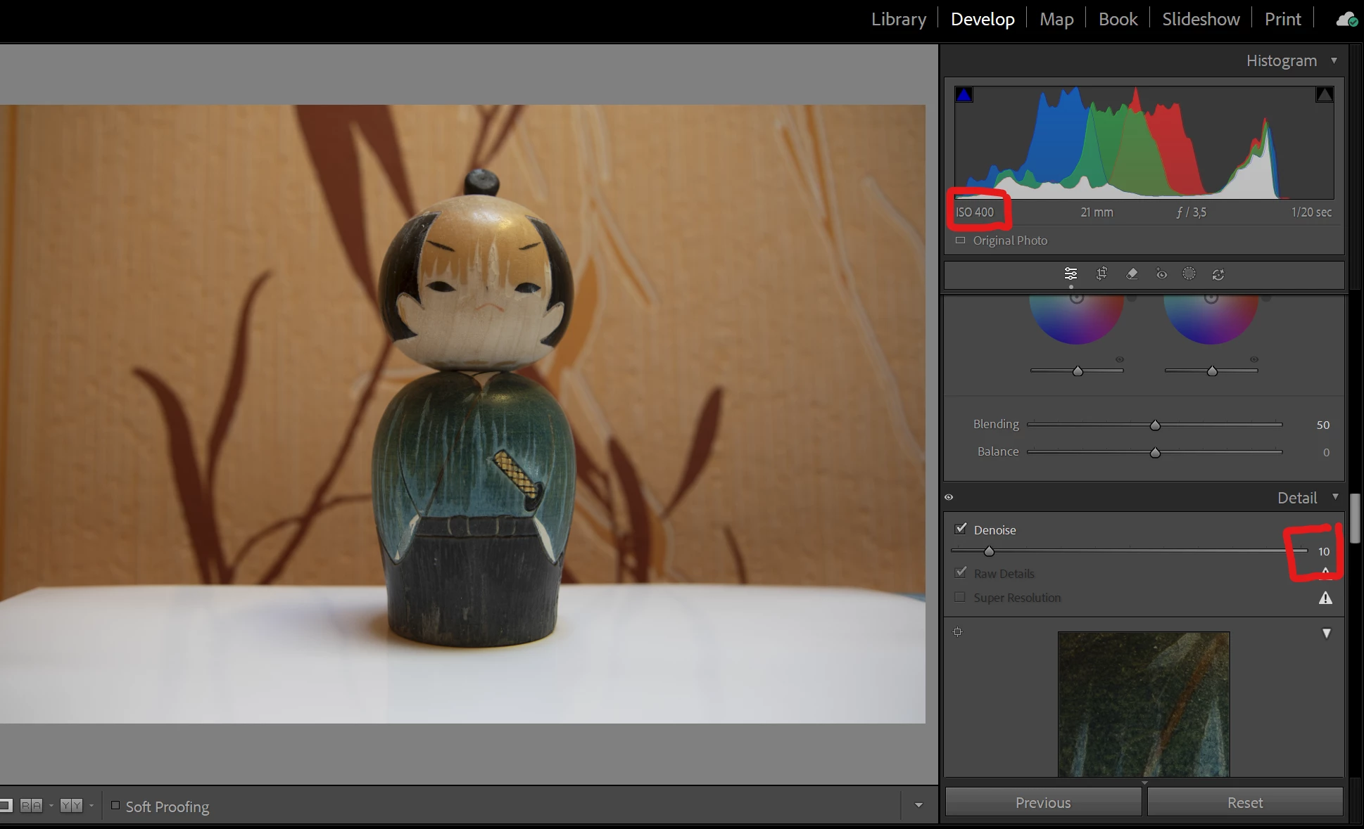Screen dimensions: 1364x829
Task: Click the Blending slider handle
Action: tap(1155, 425)
